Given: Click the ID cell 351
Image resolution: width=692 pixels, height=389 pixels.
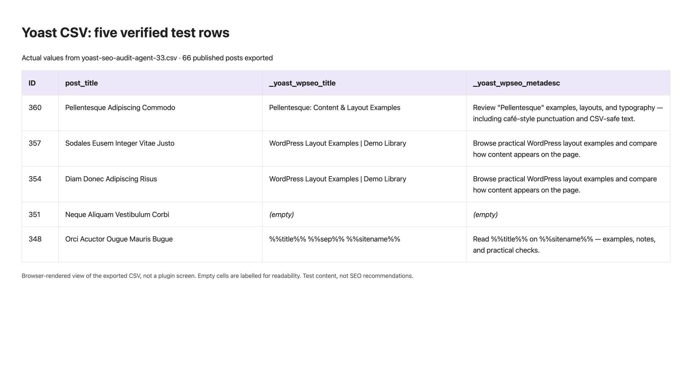Looking at the screenshot, I should (40, 215).
